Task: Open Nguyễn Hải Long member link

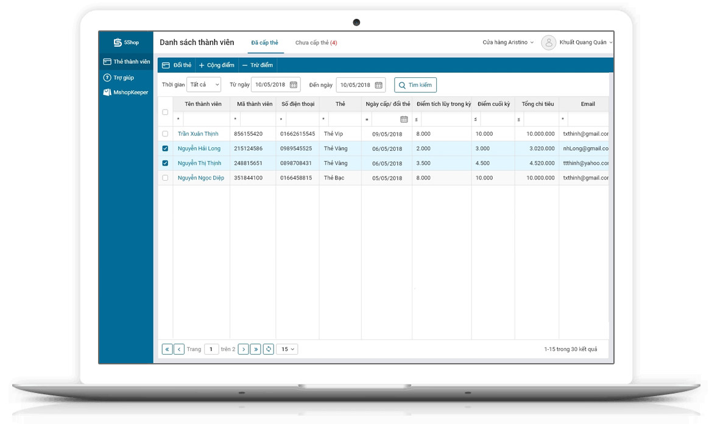Action: pos(199,148)
